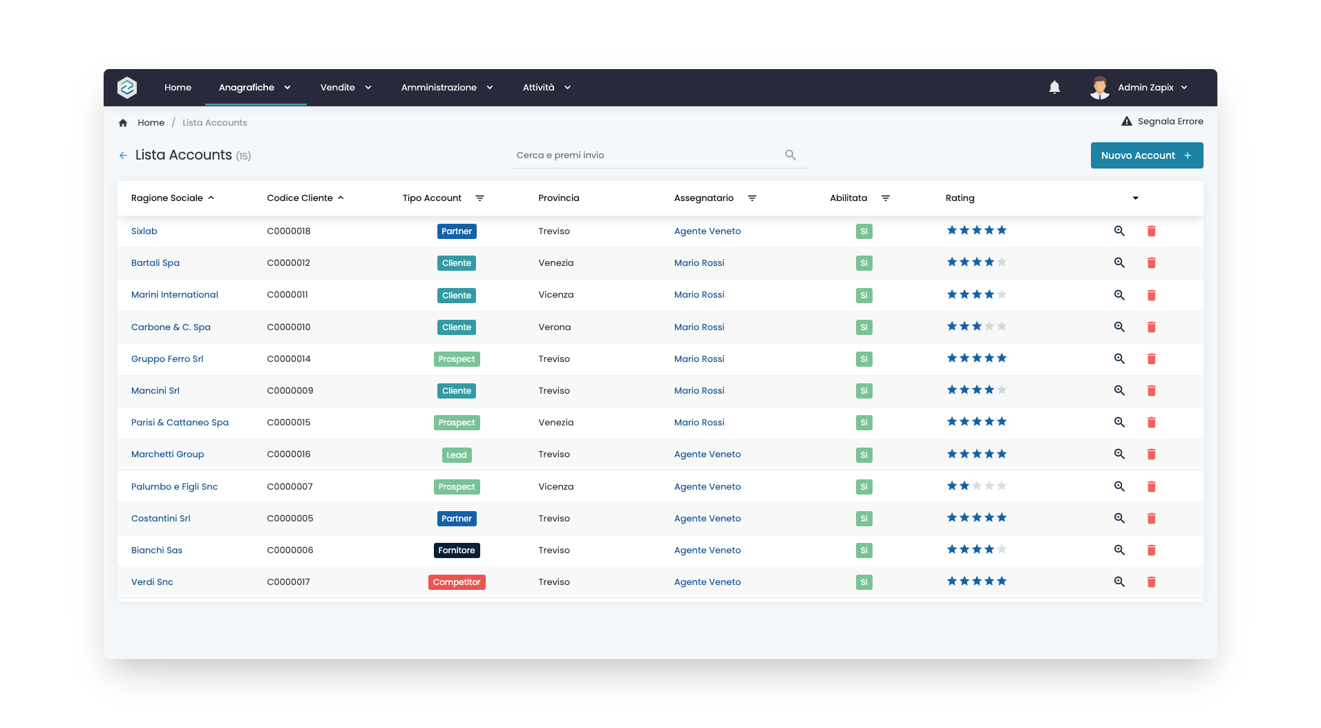View details of Costantini Srl row
Viewport: 1321px width, 728px height.
point(1119,519)
